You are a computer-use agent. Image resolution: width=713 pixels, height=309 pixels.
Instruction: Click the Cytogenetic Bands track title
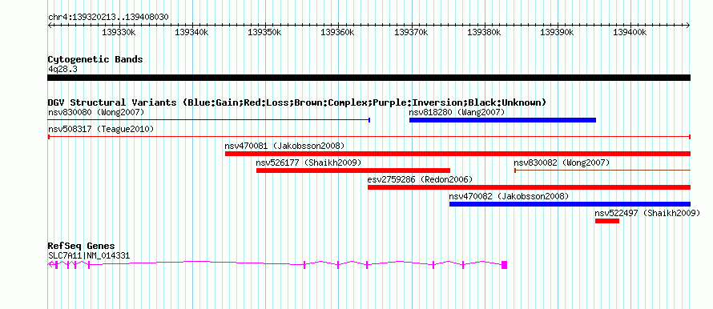click(95, 59)
